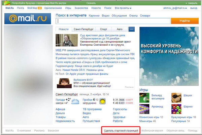Open the hurricane Сэнди victims headline
The image size is (202, 135).
[x=91, y=62]
